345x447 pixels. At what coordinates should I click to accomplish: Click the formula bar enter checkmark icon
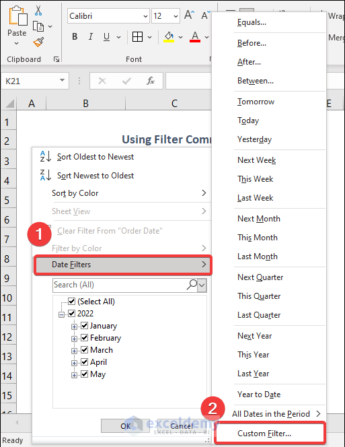126,81
